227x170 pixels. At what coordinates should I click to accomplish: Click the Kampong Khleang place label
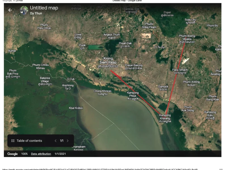pyautogui.click(x=165, y=118)
